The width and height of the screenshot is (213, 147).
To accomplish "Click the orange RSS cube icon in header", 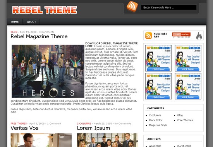I will [x=132, y=6].
